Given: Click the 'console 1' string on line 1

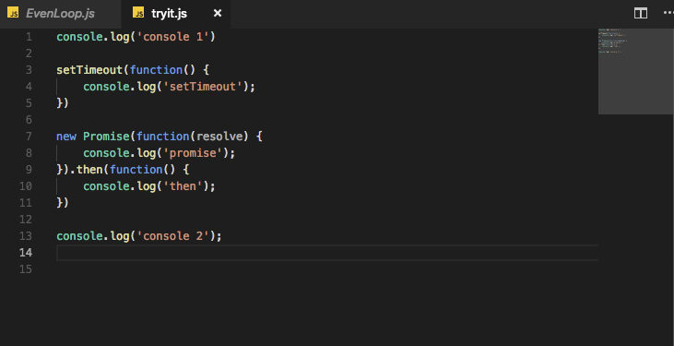Looking at the screenshot, I should pos(172,37).
